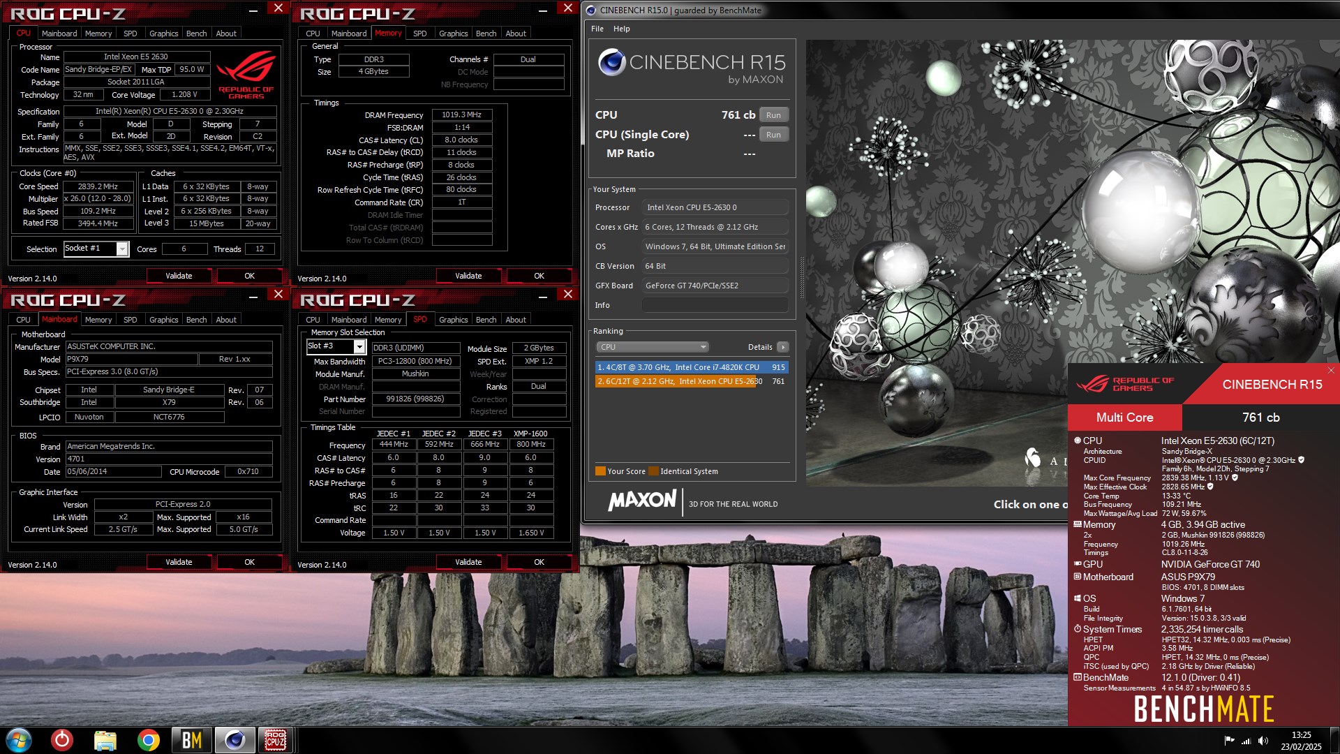Click the network signal tray icon

(1246, 741)
